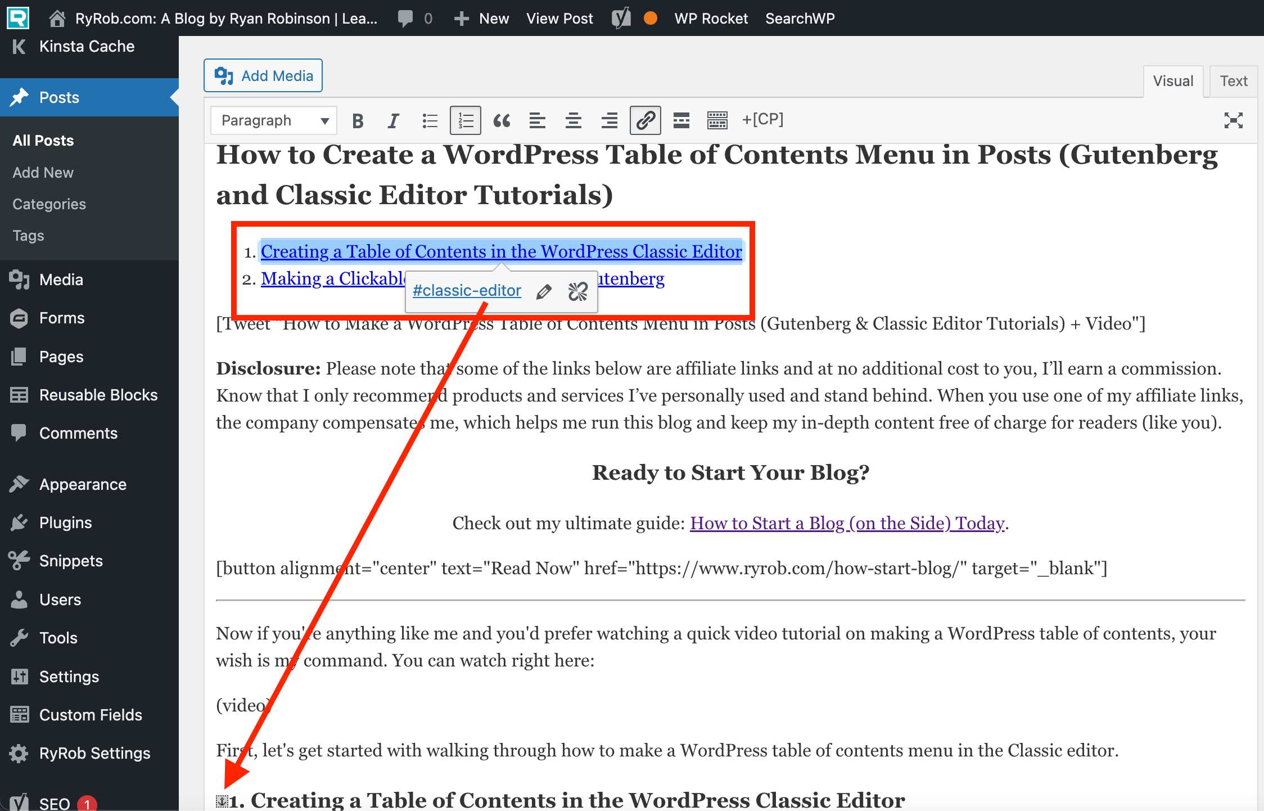The image size is (1264, 811).
Task: Align the text to center
Action: click(573, 120)
